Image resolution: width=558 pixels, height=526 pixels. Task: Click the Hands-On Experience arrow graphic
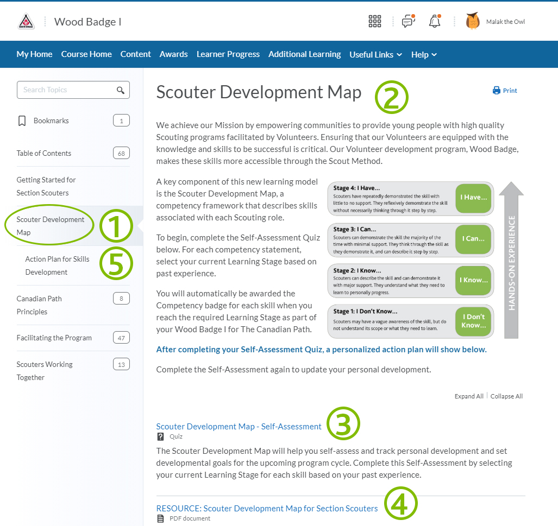pyautogui.click(x=511, y=260)
